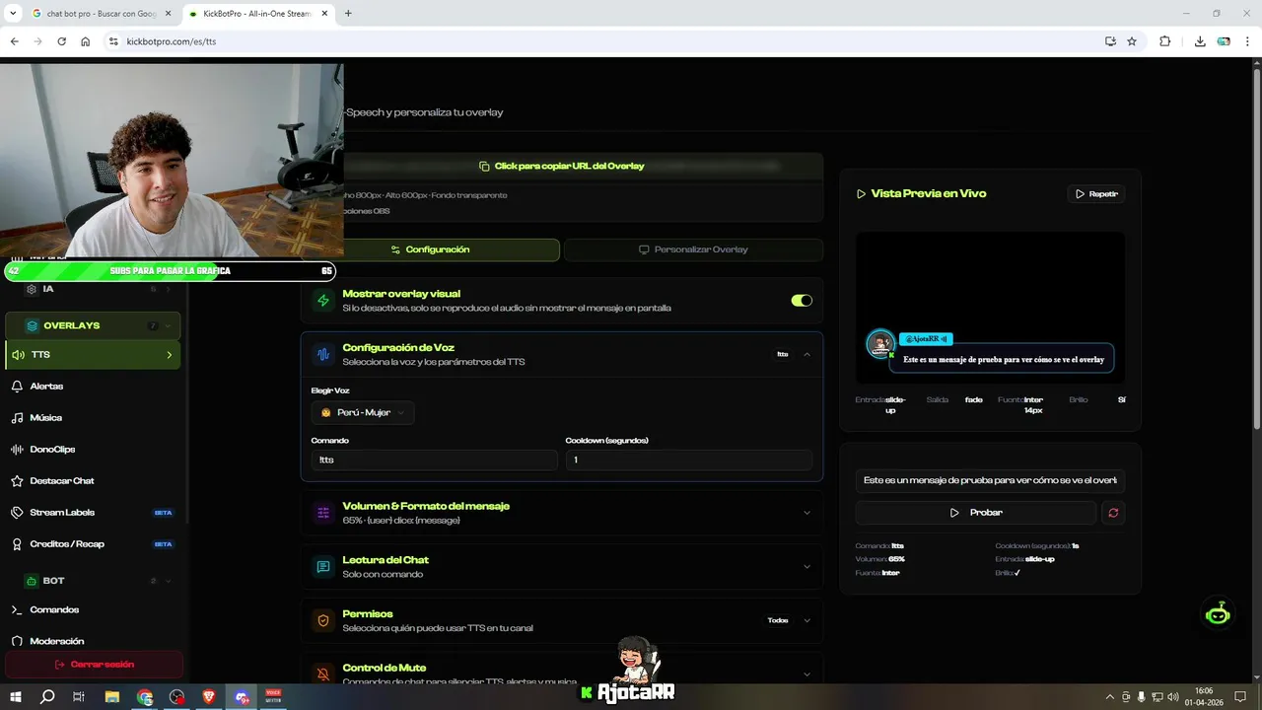The height and width of the screenshot is (710, 1262).
Task: Expand the Lectura del Chat section
Action: [806, 567]
